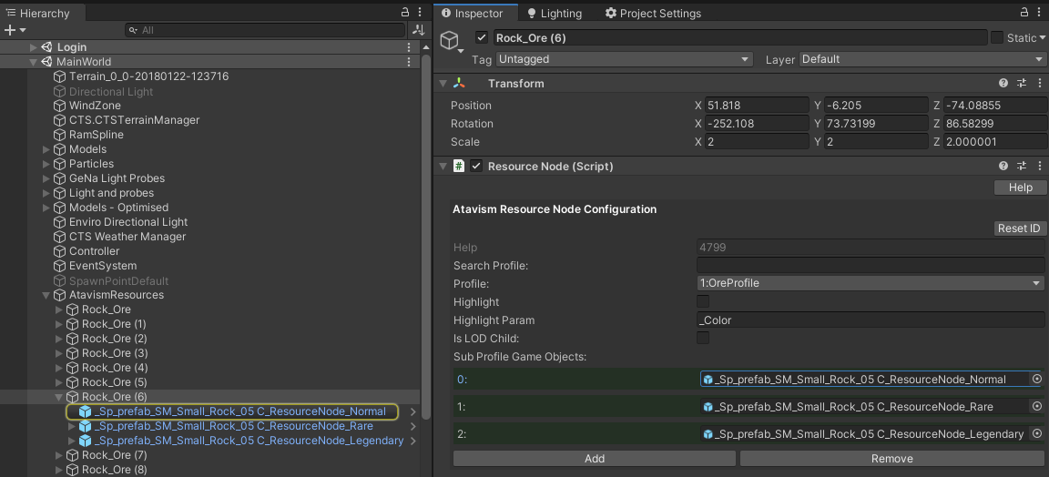Toggle the Rock_Ore (6) active checkbox
Viewport: 1049px width, 477px height.
[x=482, y=37]
